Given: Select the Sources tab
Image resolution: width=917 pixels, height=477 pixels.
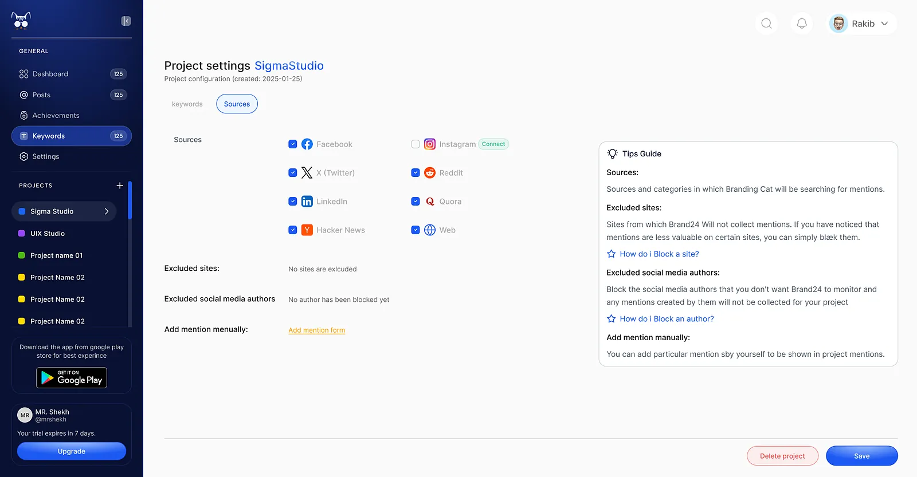Looking at the screenshot, I should click(237, 104).
